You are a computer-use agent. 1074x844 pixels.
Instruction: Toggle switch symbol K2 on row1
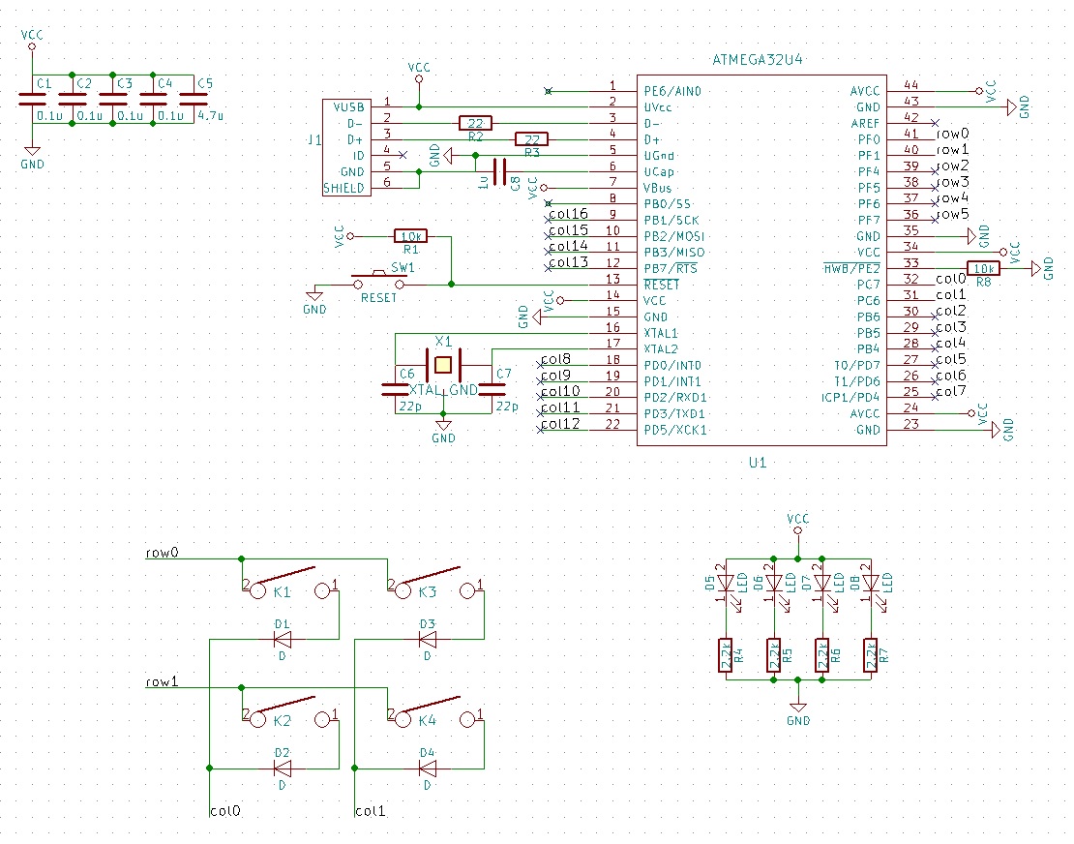point(285,707)
